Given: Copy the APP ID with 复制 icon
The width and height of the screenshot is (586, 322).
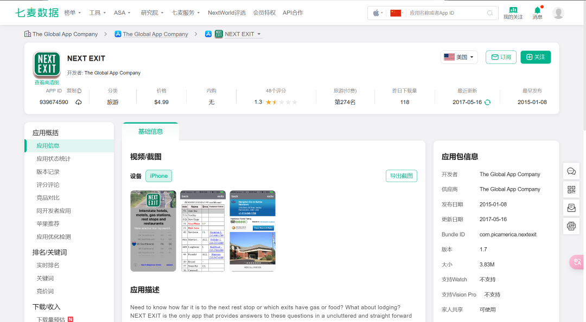Looking at the screenshot, I should [74, 91].
